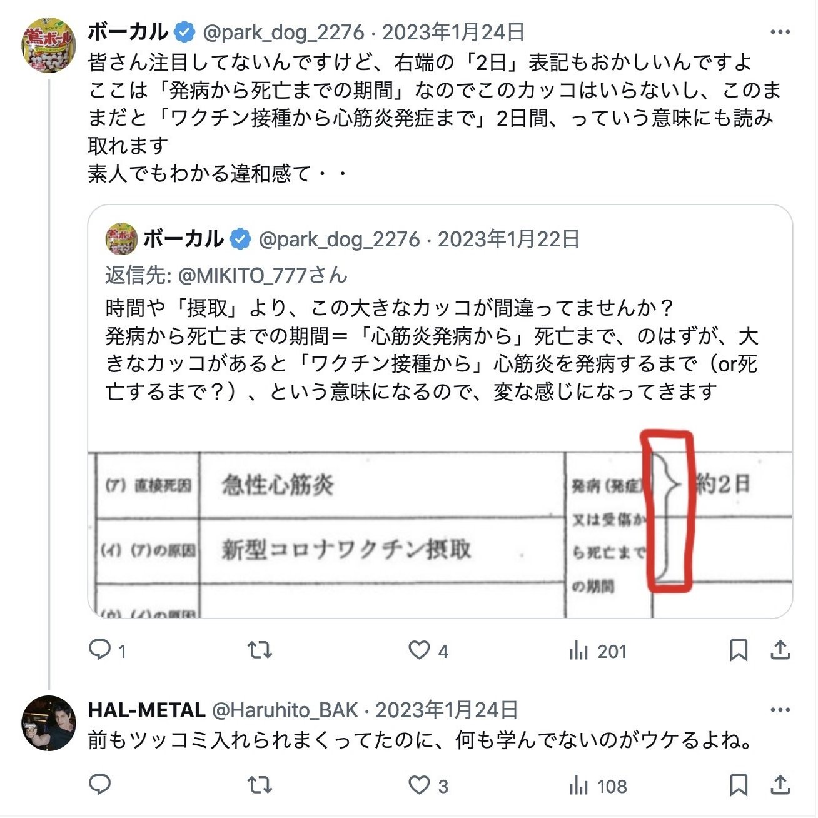Open more options for ボーカル tweet
The height and width of the screenshot is (818, 818).
(780, 32)
